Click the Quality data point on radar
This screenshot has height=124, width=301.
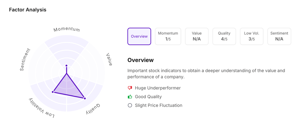pyautogui.click(x=85, y=98)
